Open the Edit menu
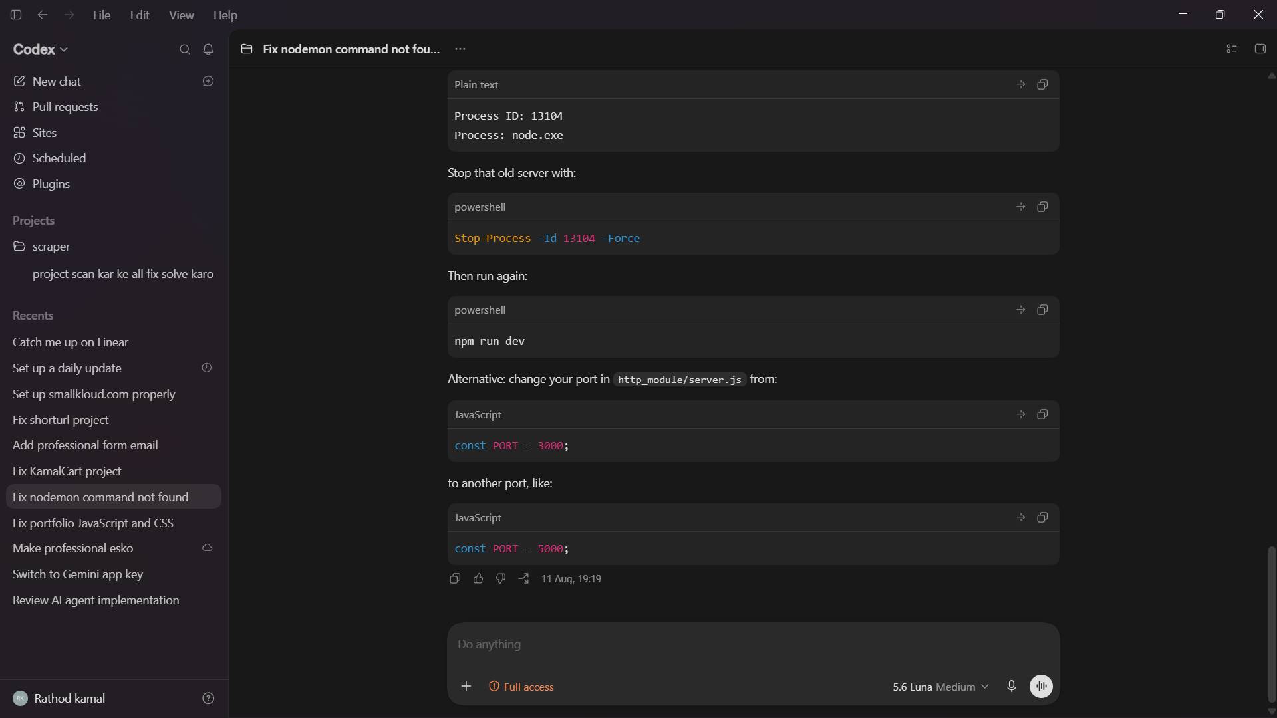Image resolution: width=1277 pixels, height=718 pixels. point(140,15)
